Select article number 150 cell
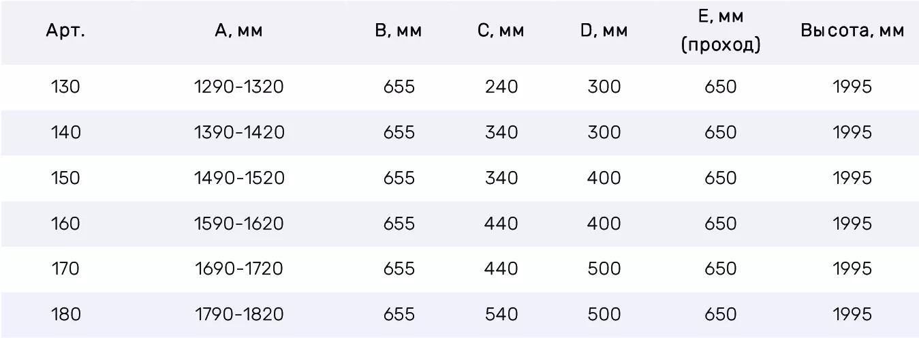Screen dimensions: 919x338 65,178
